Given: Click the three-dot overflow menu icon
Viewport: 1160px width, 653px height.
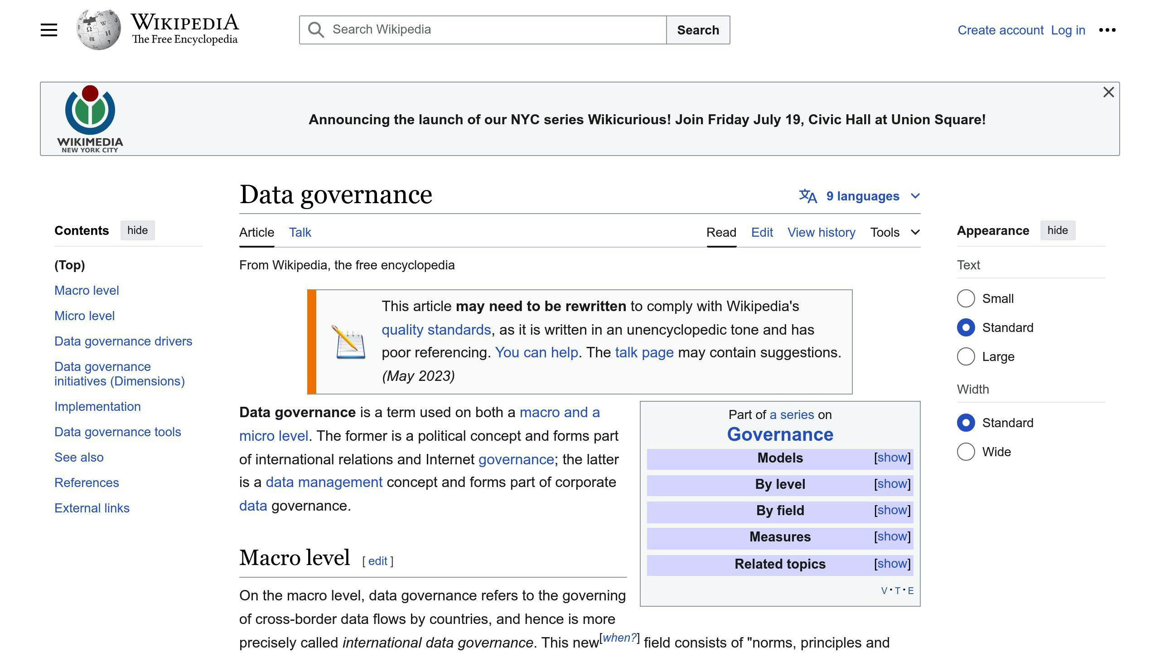Looking at the screenshot, I should tap(1107, 30).
